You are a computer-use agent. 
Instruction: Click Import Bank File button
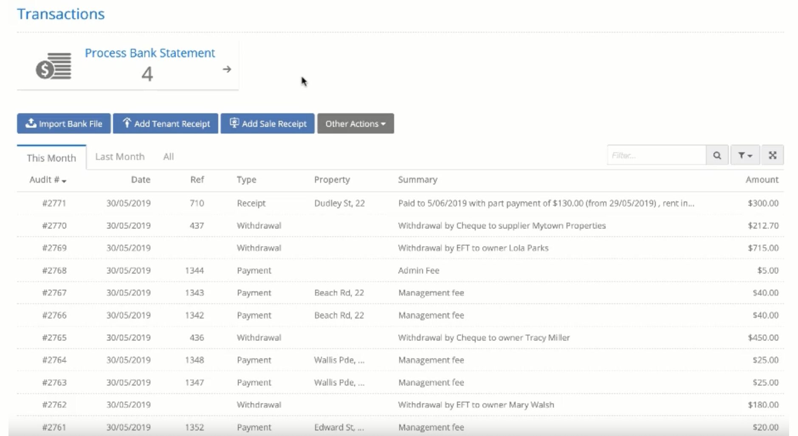[64, 123]
